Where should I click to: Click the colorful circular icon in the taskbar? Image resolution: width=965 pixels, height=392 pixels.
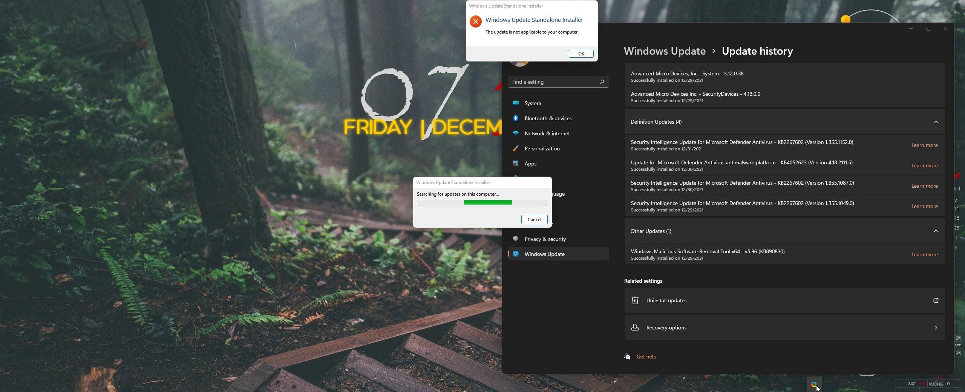click(x=813, y=384)
